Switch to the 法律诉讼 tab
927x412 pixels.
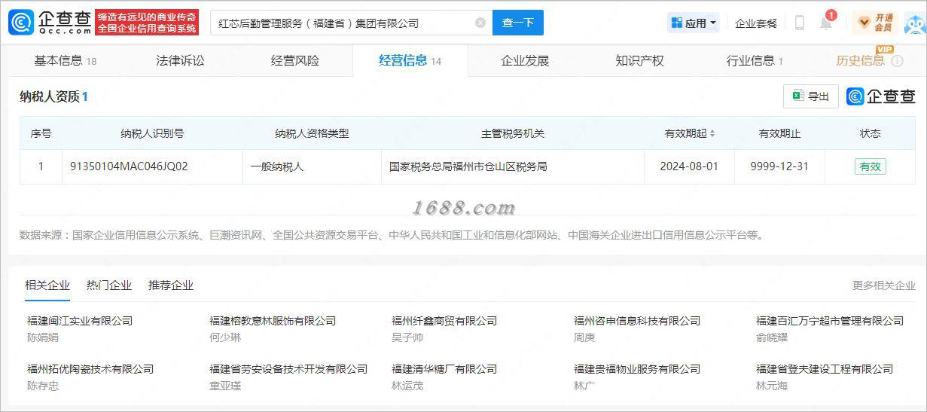(180, 60)
